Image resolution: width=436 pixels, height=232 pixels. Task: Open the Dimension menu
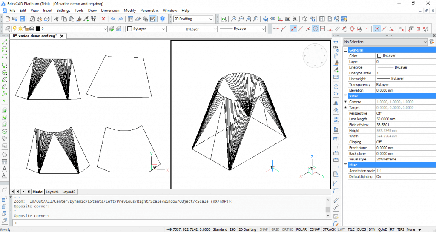tap(110, 11)
